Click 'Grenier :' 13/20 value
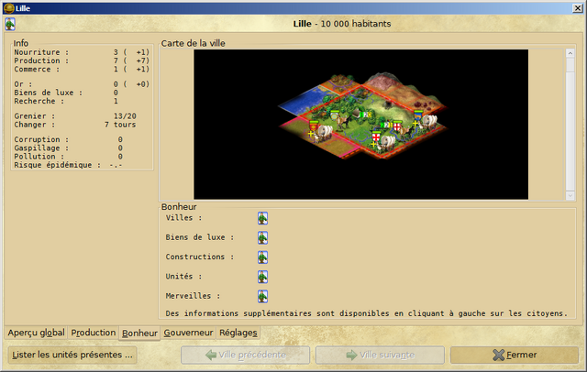The height and width of the screenshot is (372, 587). click(x=125, y=116)
